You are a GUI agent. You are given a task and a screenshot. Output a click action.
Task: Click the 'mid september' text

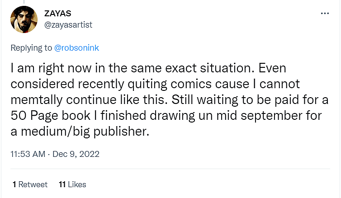click(258, 116)
